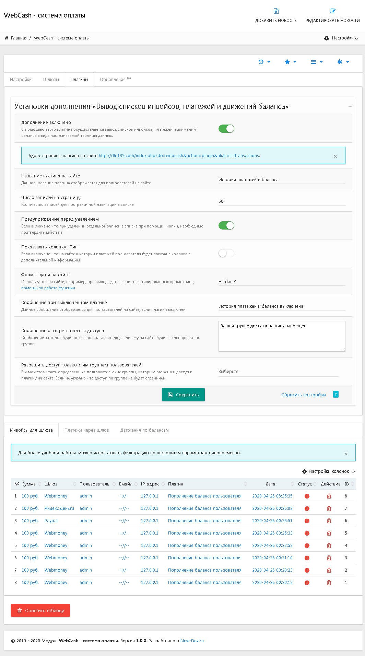Delete the Яндекс.Деньги invoice row
The width and height of the screenshot is (365, 656).
(x=329, y=508)
